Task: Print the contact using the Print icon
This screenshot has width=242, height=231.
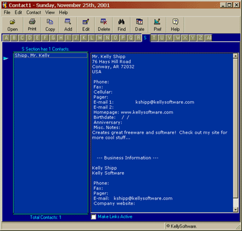Action: coord(32,25)
